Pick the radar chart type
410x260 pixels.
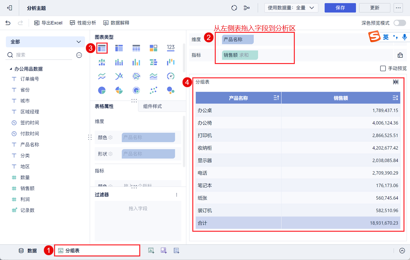coord(136,76)
